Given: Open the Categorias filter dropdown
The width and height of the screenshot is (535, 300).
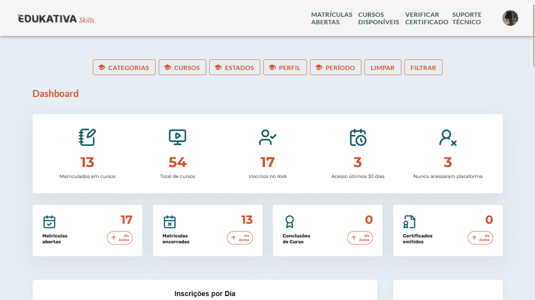Looking at the screenshot, I should point(124,67).
